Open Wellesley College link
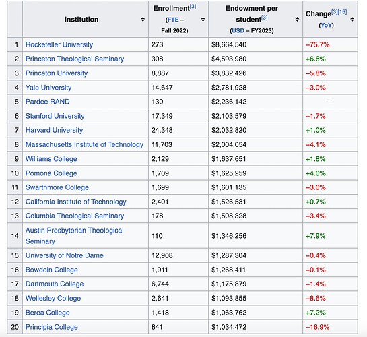The width and height of the screenshot is (367, 337). click(x=53, y=298)
